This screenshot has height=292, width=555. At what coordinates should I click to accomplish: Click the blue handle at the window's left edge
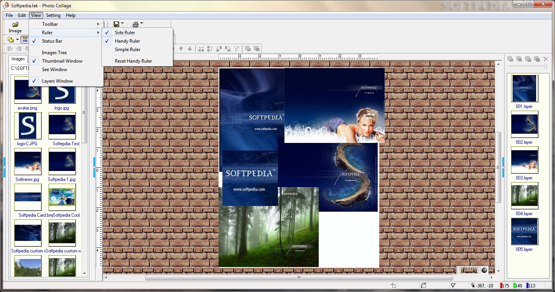tap(5, 167)
